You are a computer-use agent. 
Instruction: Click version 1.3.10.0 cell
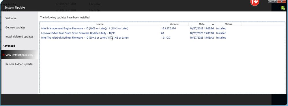(166, 38)
